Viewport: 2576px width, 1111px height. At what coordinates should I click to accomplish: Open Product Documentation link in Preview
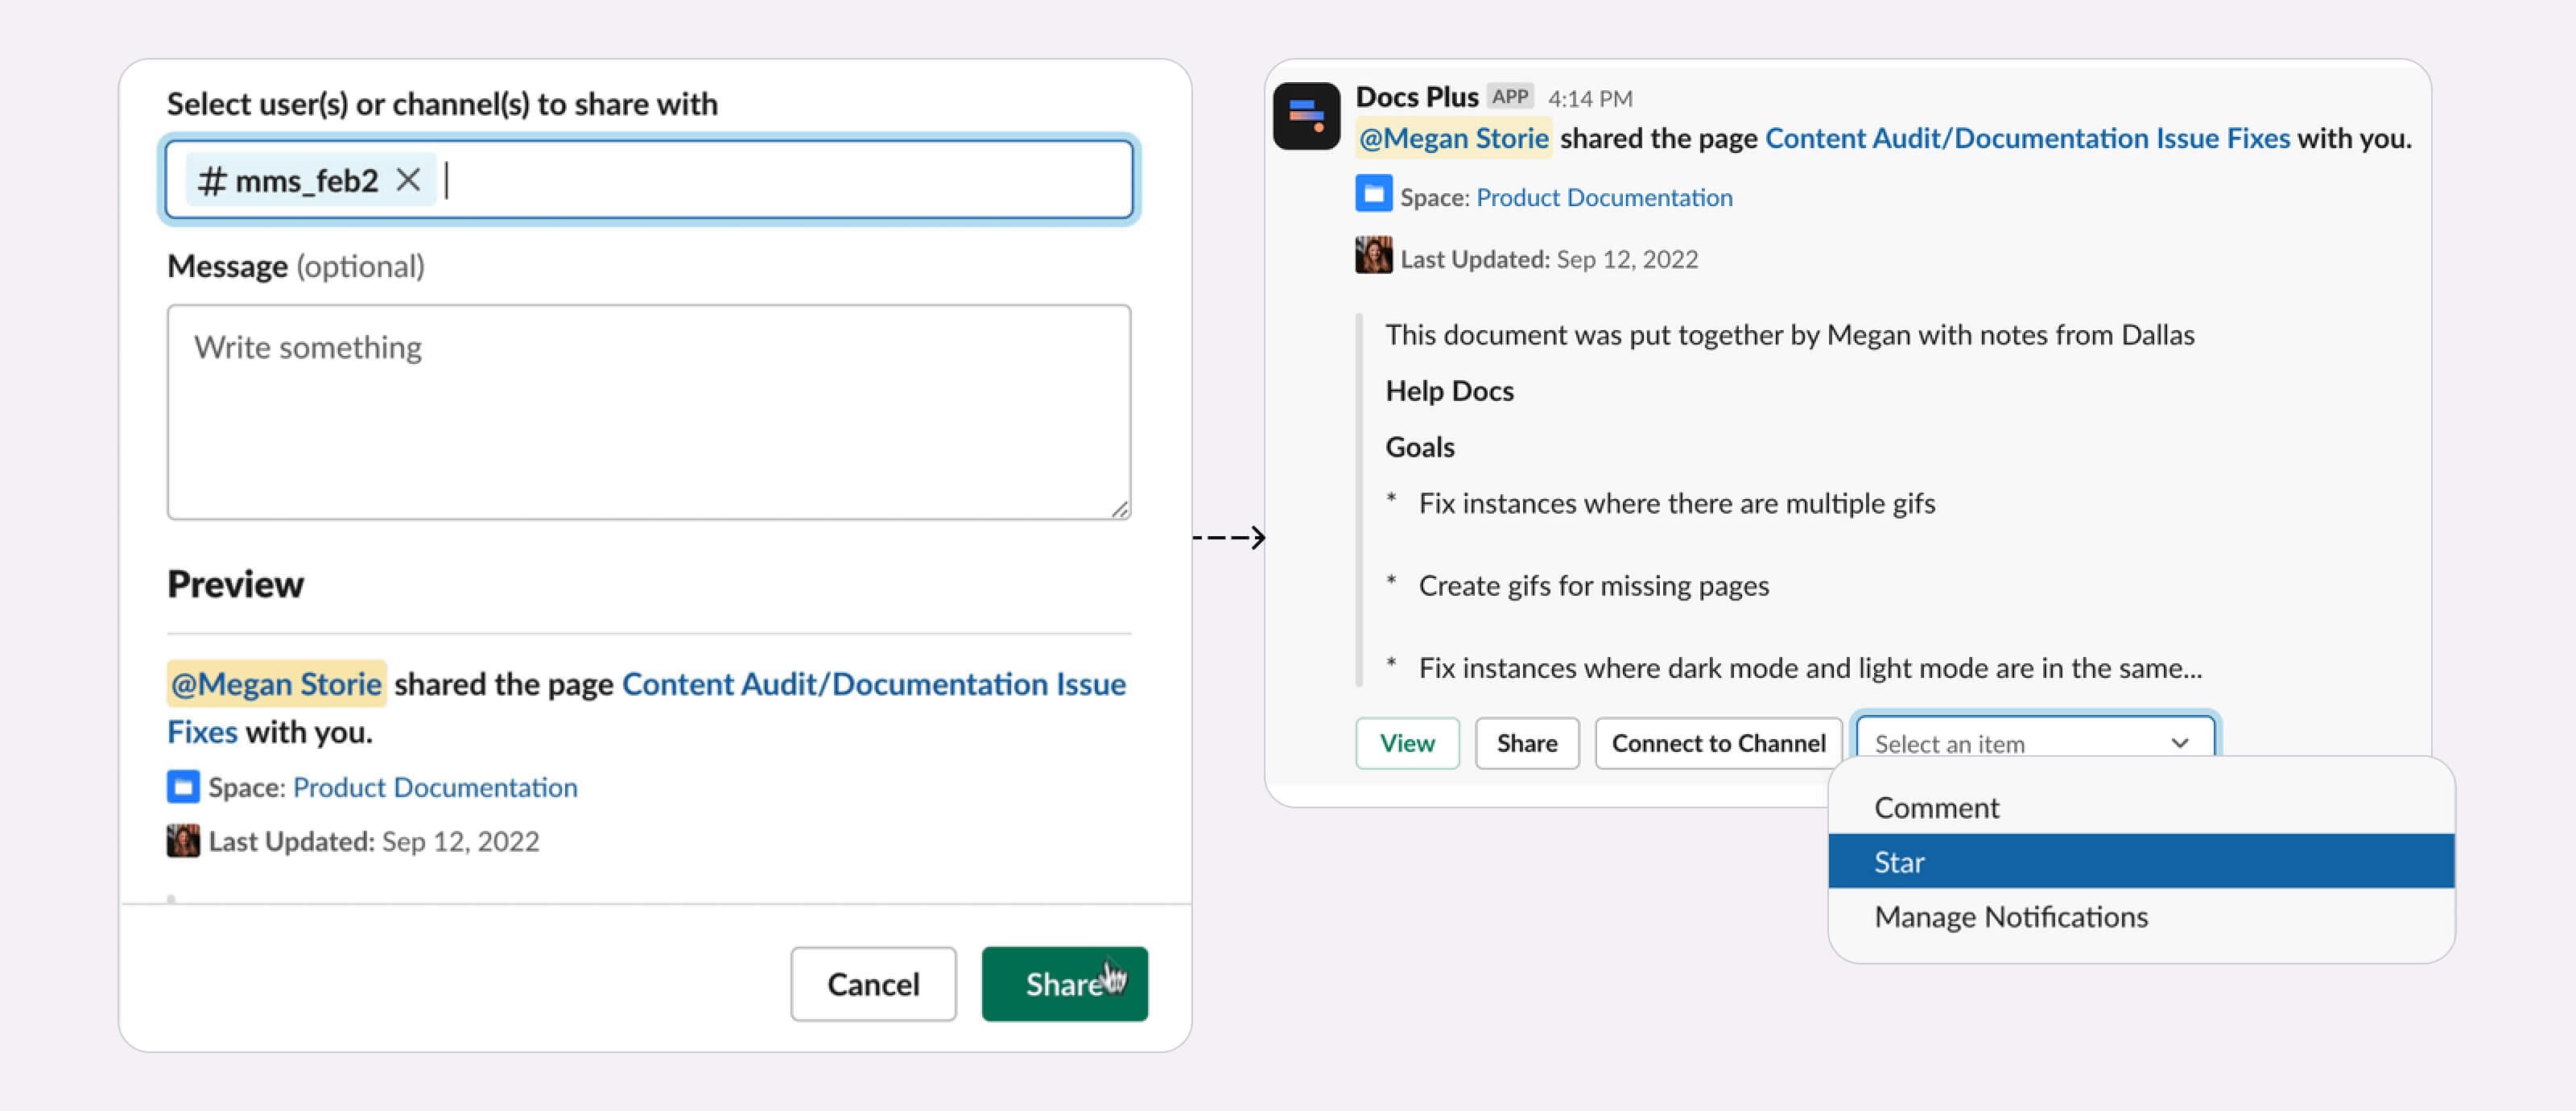[x=435, y=787]
